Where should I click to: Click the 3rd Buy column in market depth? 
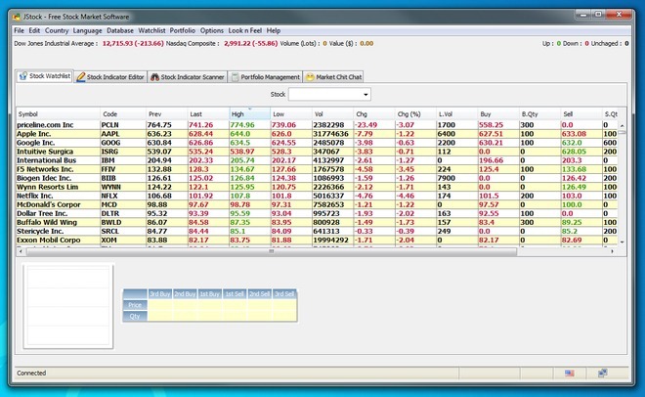[160, 293]
